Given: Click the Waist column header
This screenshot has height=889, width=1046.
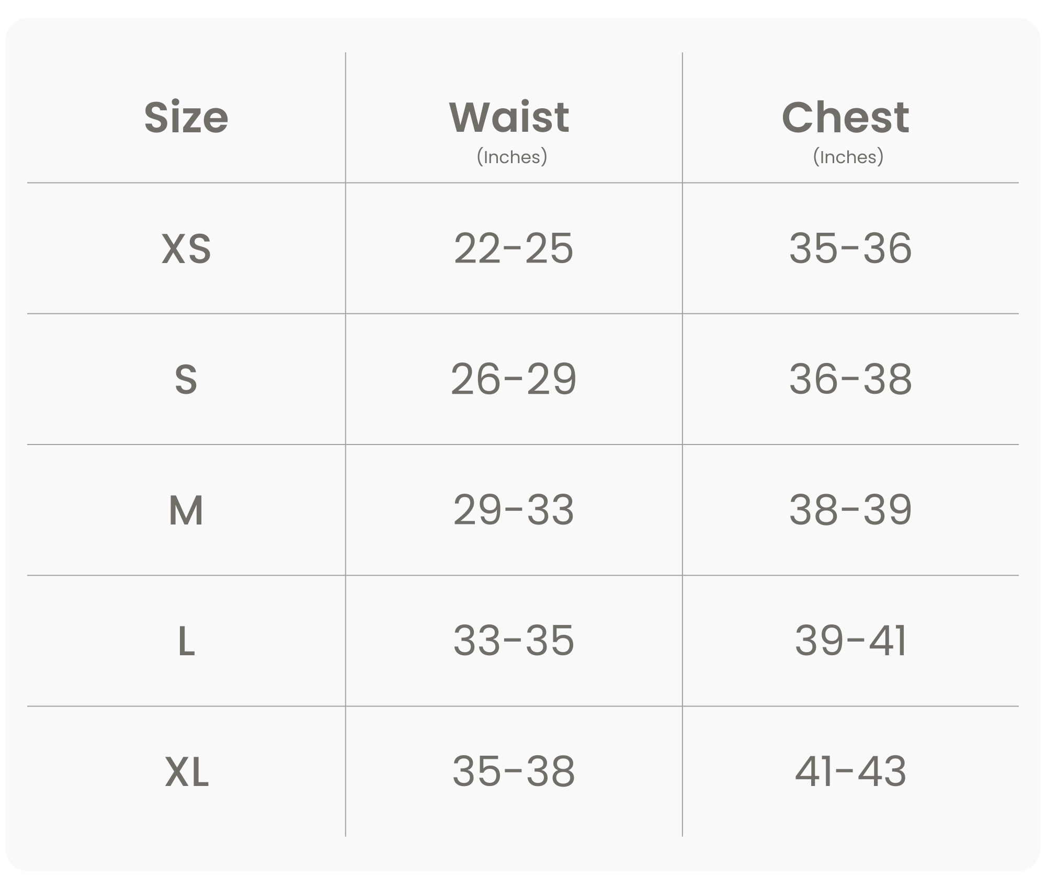Looking at the screenshot, I should tap(509, 118).
